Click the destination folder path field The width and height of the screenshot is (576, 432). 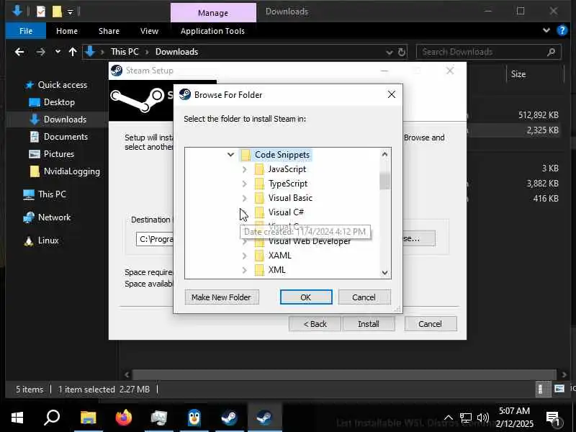155,239
